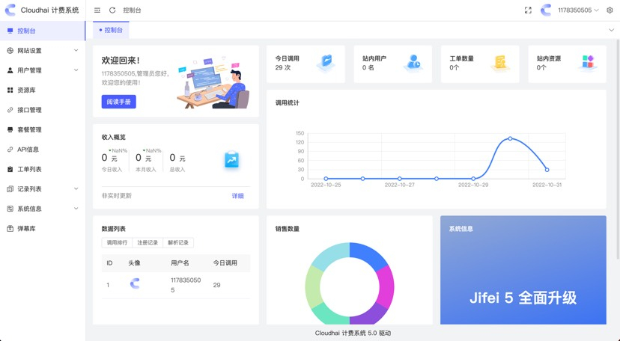Go to 套餐管理 in the sidebar
The image size is (620, 341).
(x=29, y=130)
